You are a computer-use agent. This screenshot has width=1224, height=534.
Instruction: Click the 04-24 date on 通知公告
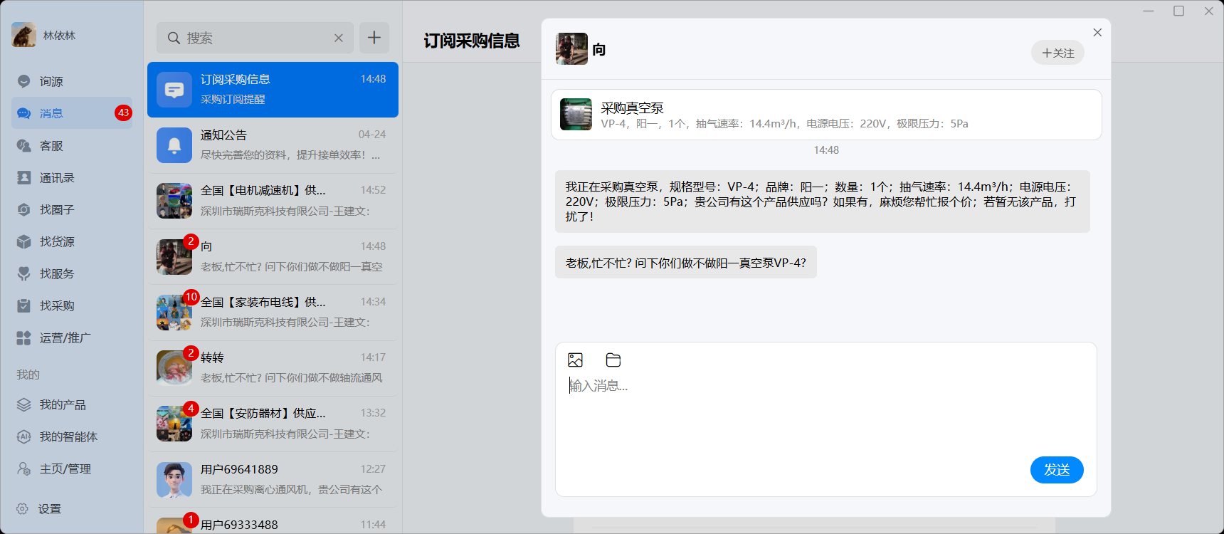click(x=372, y=135)
